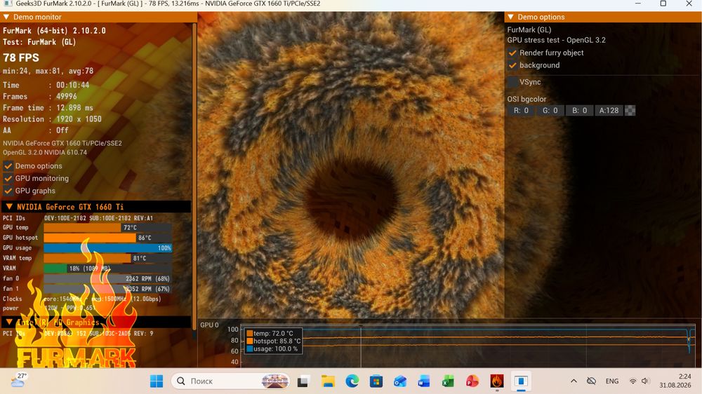The height and width of the screenshot is (394, 702).
Task: Open File Explorer from the taskbar
Action: 328,381
